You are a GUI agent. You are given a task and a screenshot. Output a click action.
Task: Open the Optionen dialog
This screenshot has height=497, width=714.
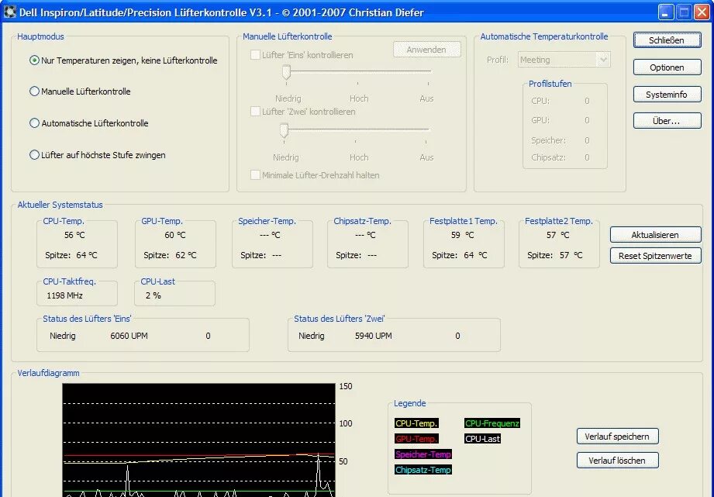667,67
